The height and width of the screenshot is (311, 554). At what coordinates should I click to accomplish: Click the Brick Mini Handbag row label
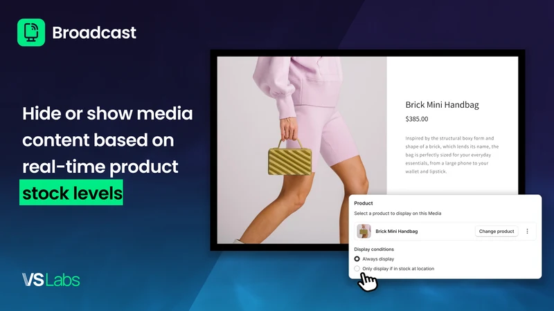point(396,232)
